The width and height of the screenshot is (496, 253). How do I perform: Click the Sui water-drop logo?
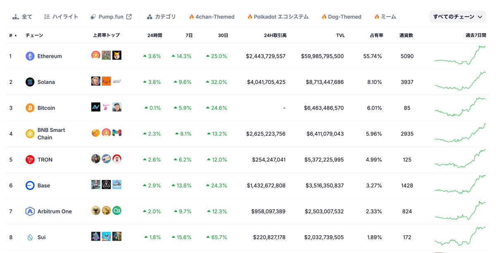(30, 237)
